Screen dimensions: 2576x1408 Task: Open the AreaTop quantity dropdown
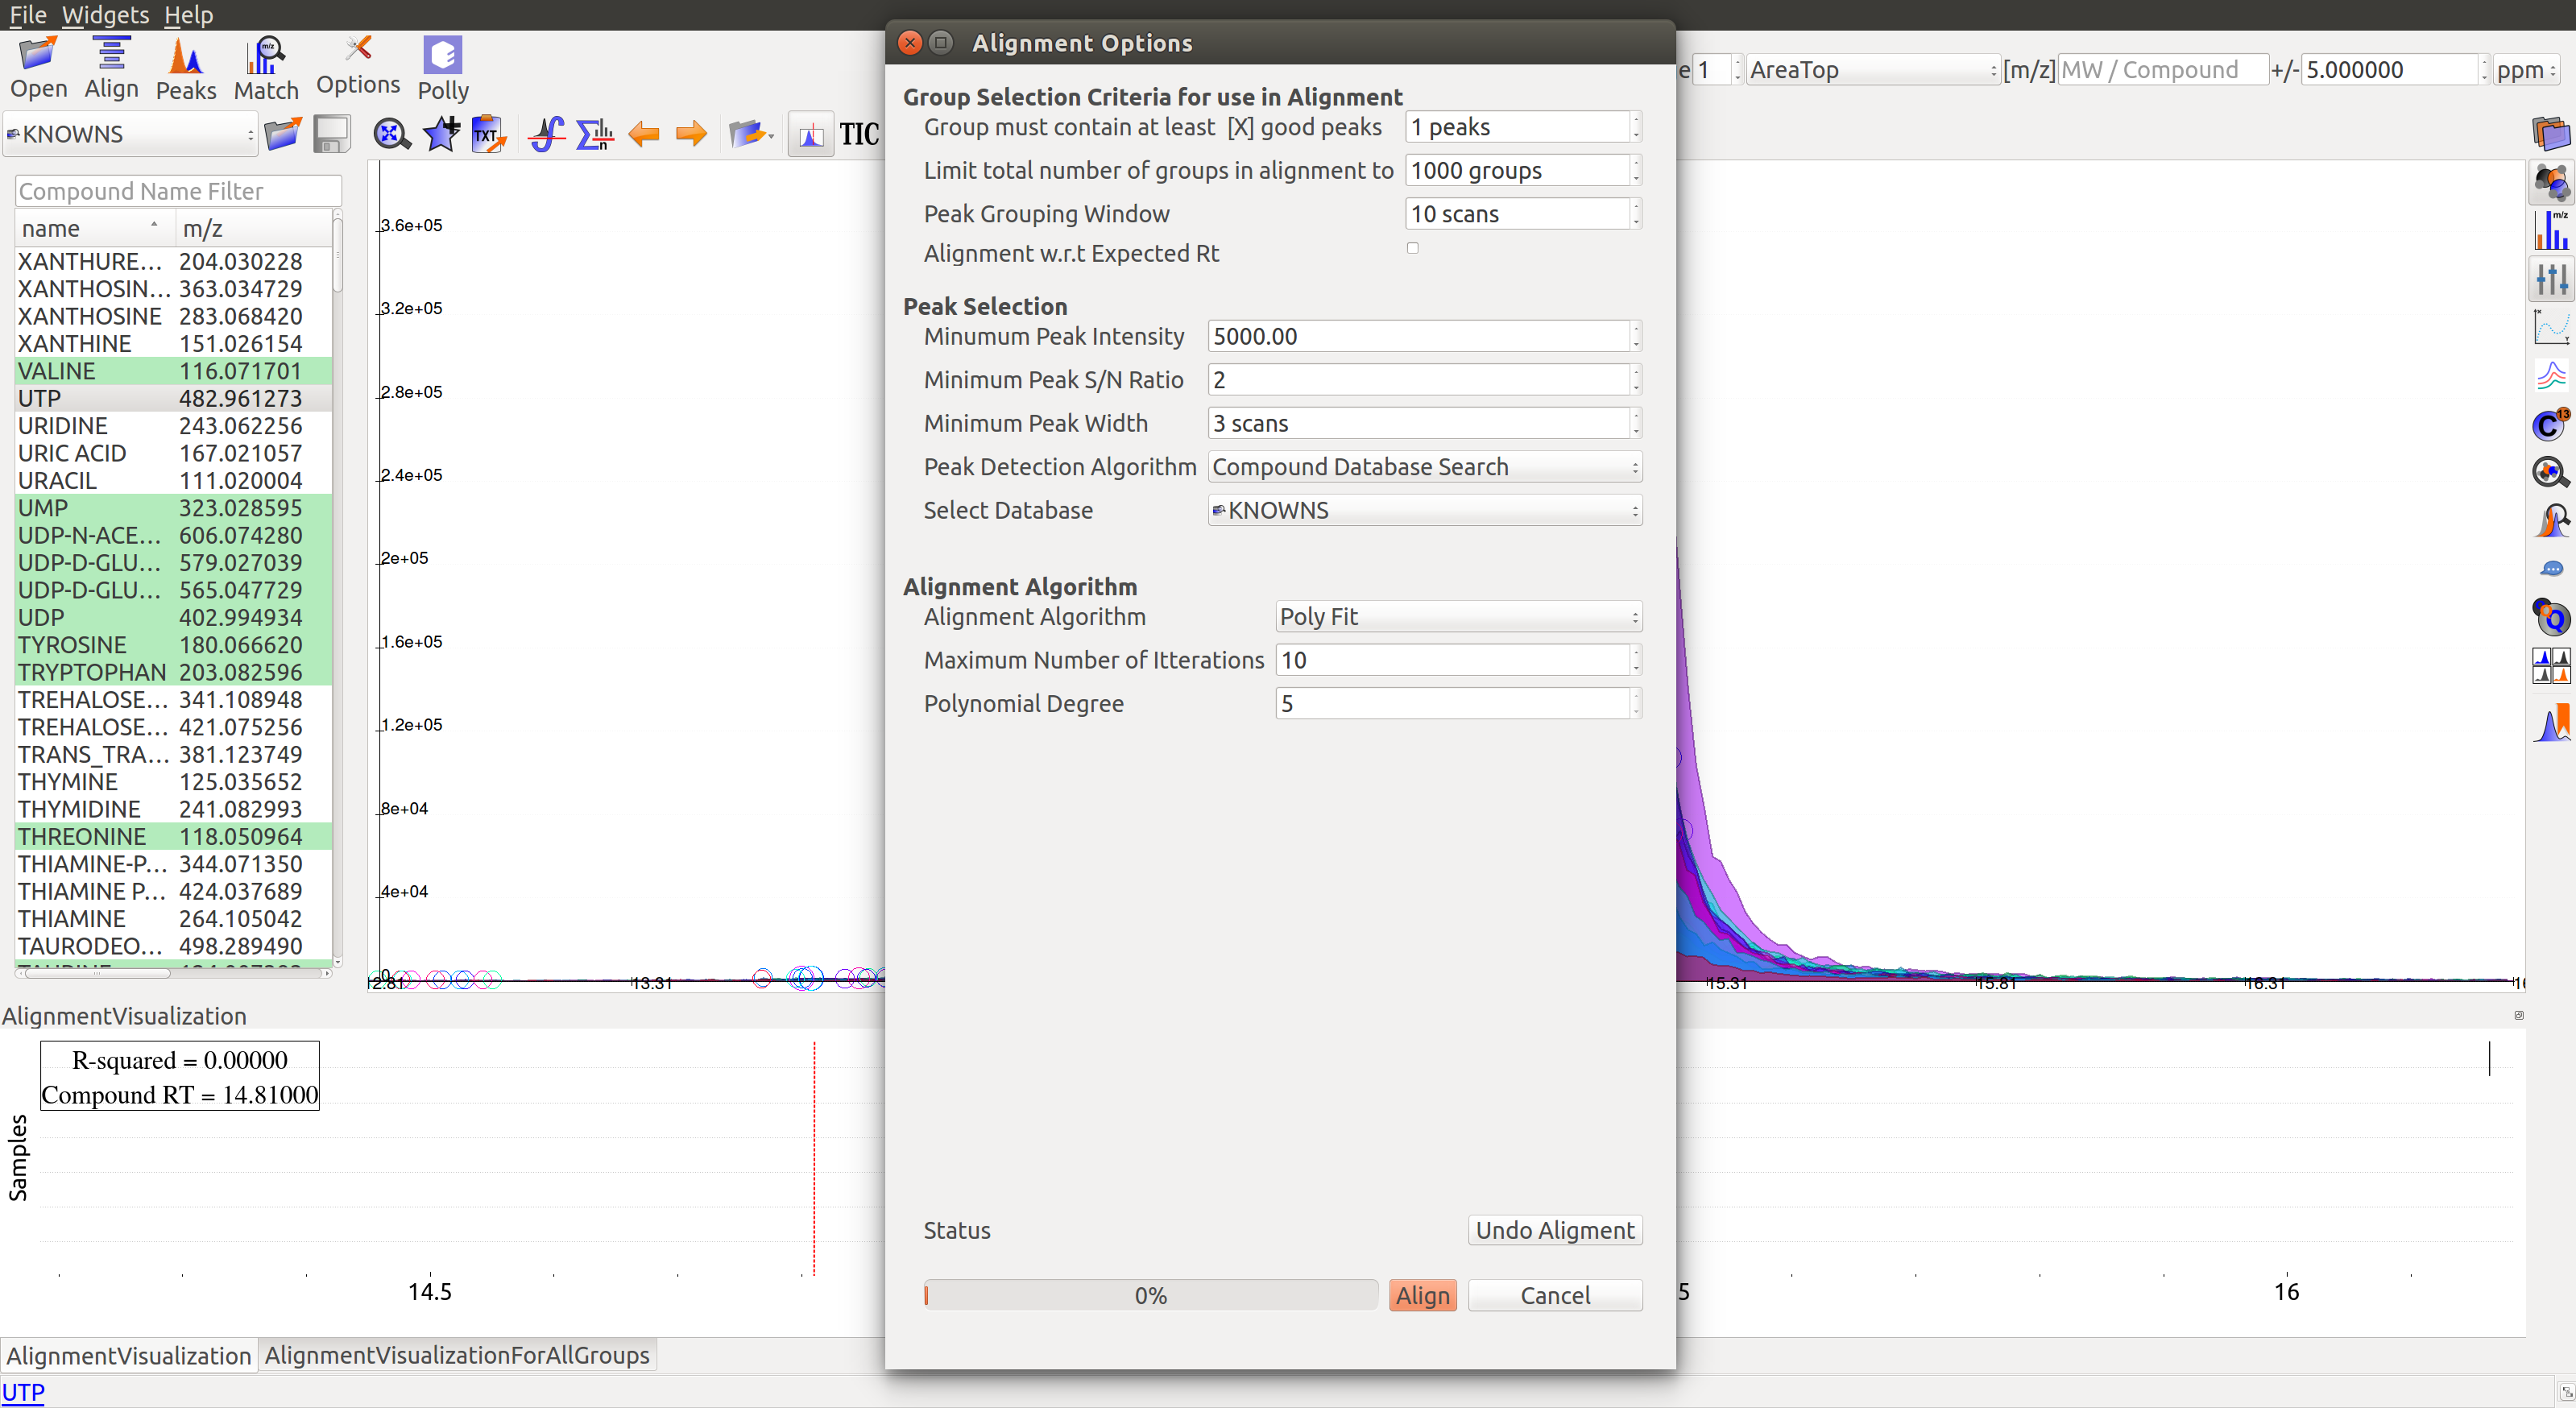[x=1872, y=70]
